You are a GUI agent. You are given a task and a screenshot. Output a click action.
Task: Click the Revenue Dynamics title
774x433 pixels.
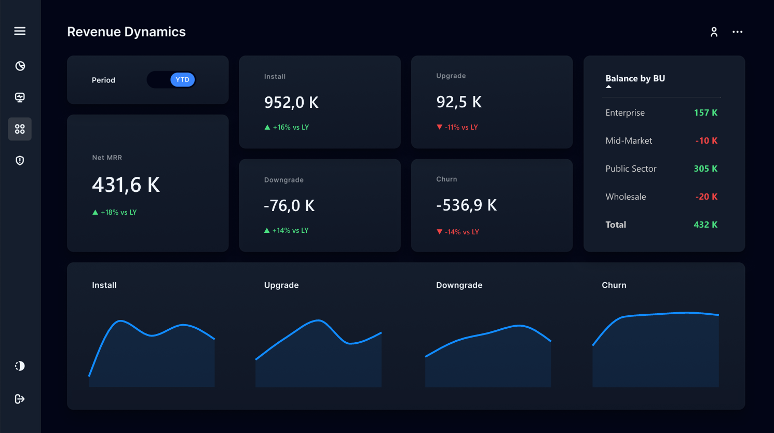(x=126, y=32)
